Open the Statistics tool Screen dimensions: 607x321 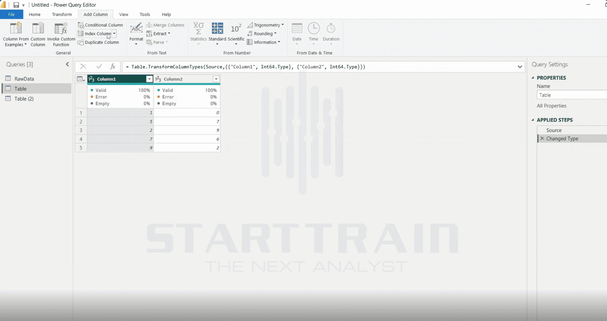coord(198,33)
